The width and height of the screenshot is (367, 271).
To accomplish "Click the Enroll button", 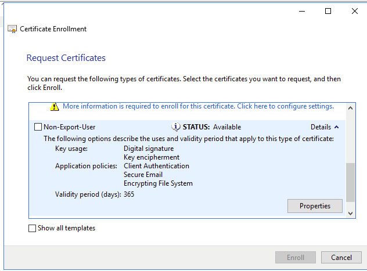I will coord(295,257).
